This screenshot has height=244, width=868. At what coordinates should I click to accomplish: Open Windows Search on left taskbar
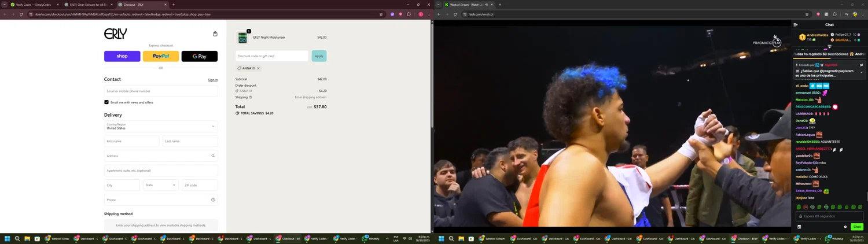click(x=17, y=238)
